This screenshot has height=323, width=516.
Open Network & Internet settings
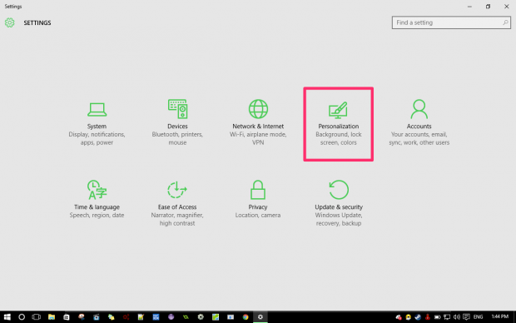pyautogui.click(x=258, y=122)
